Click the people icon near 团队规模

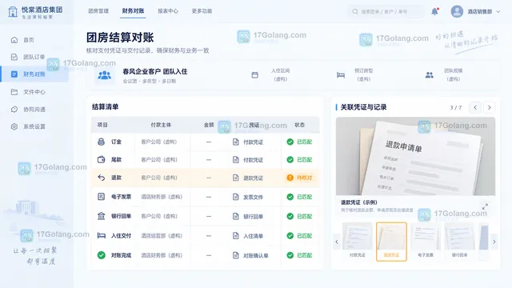click(430, 74)
